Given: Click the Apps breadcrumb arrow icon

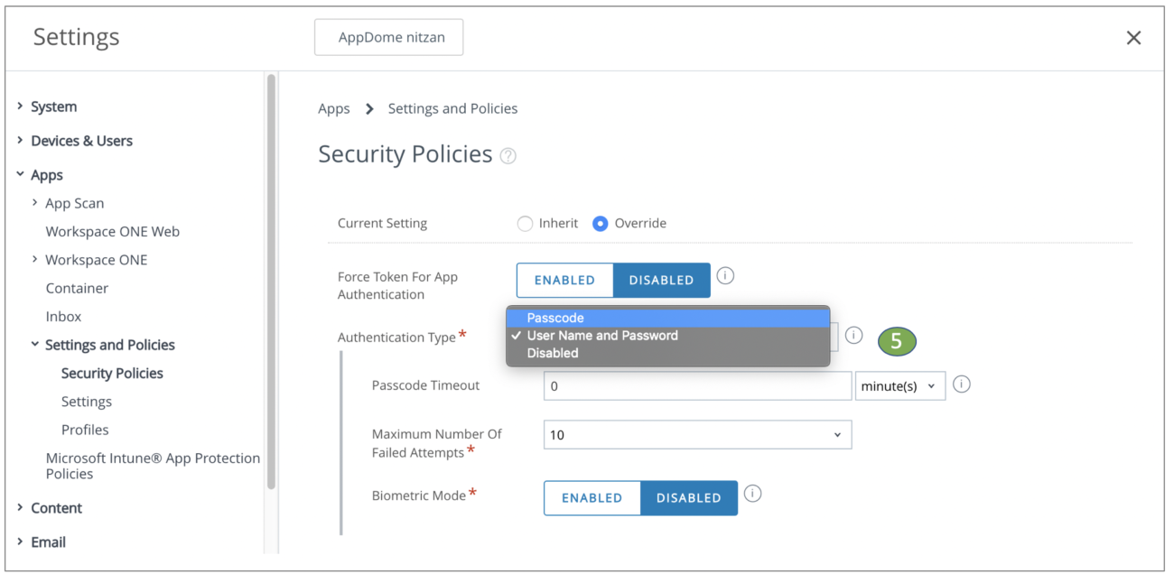Looking at the screenshot, I should (368, 108).
